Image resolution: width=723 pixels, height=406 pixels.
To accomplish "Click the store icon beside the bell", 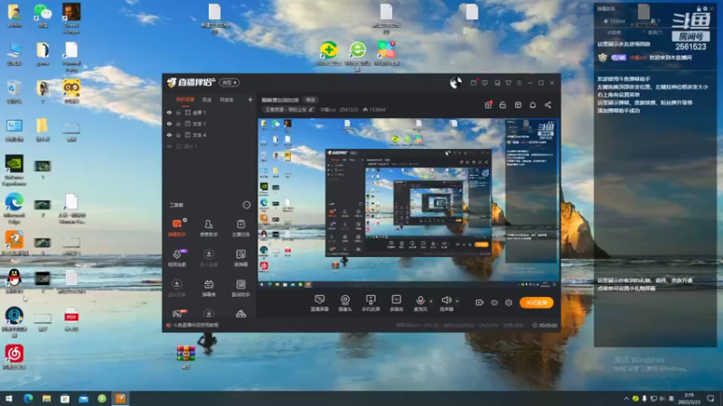I will pyautogui.click(x=518, y=105).
